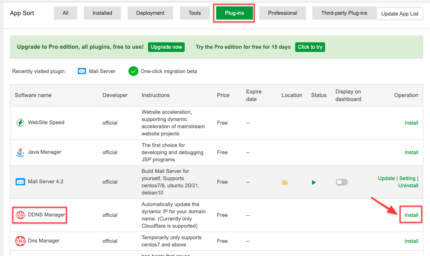430x256 pixels.
Task: Switch to the Deployment tab
Action: click(150, 13)
